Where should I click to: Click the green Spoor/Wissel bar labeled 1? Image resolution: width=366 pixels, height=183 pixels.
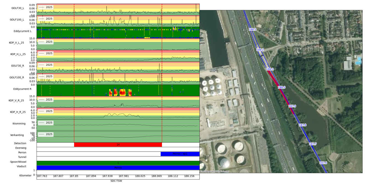pyautogui.click(x=118, y=163)
